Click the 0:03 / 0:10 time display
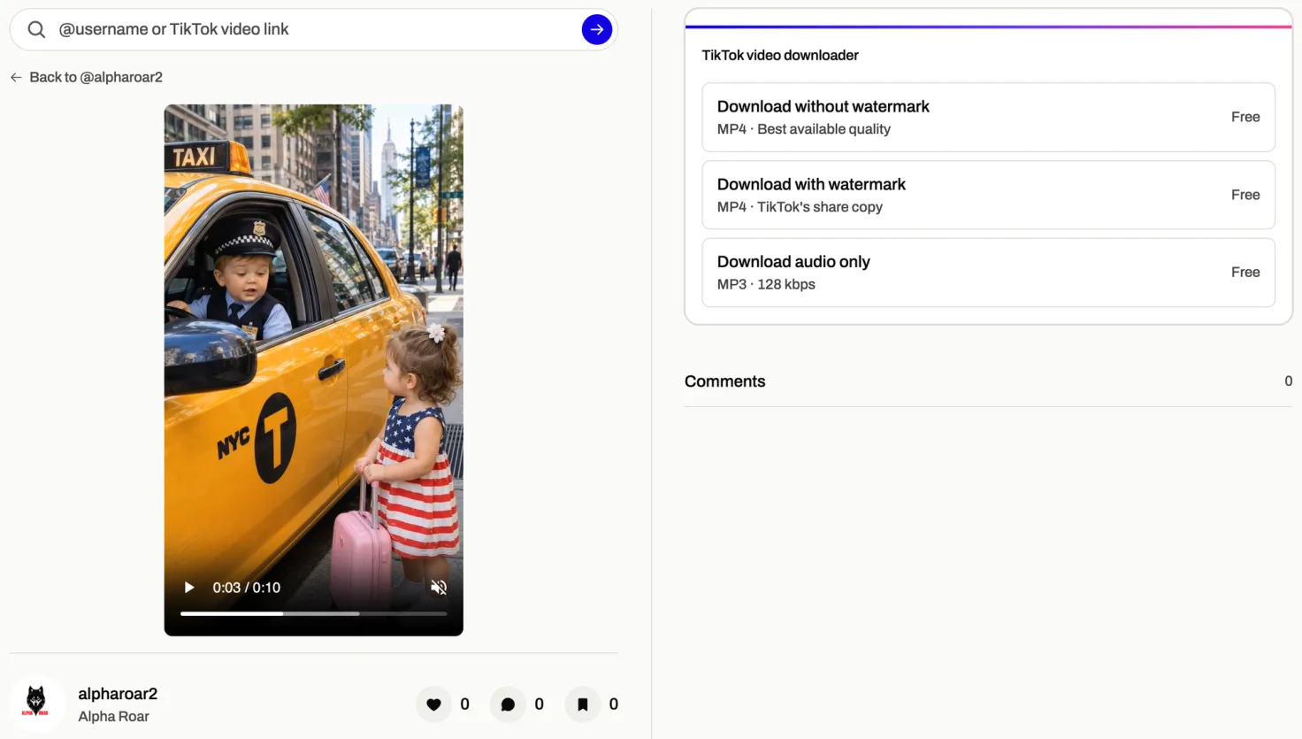 coord(246,588)
